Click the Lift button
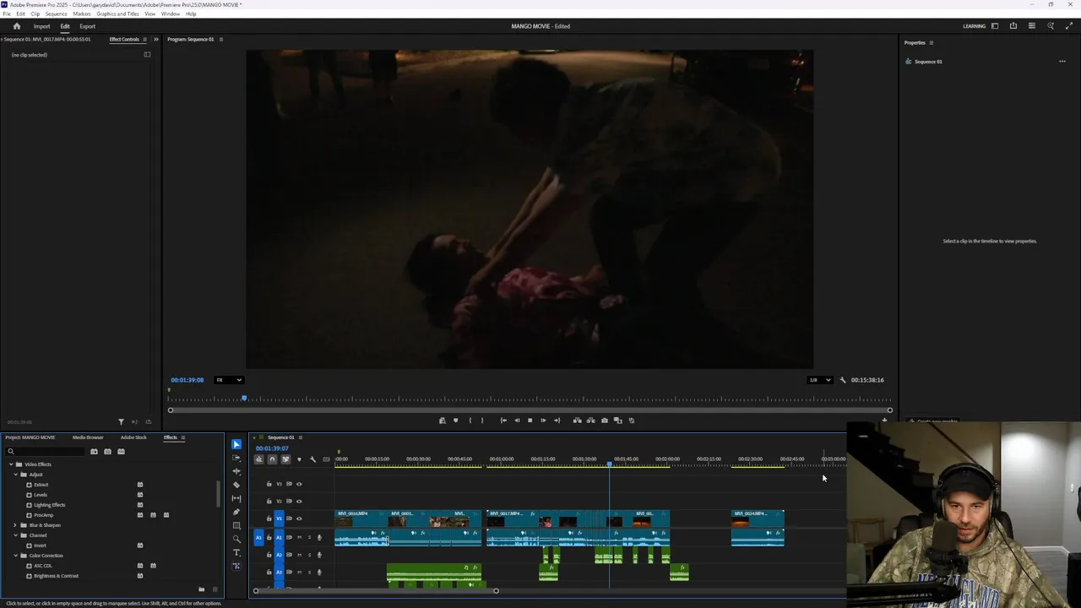Image resolution: width=1081 pixels, height=608 pixels. click(x=578, y=421)
